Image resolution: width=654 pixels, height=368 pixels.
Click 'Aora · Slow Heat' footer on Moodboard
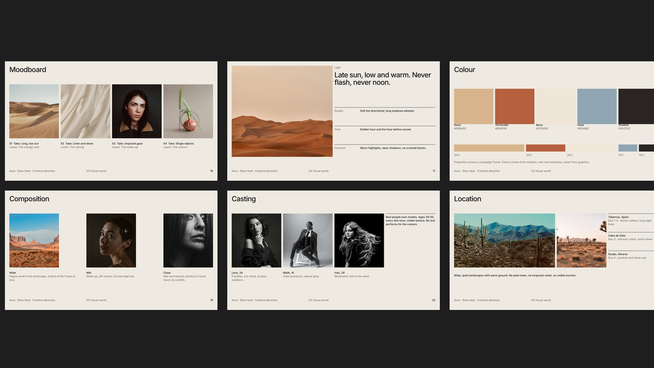coord(32,171)
